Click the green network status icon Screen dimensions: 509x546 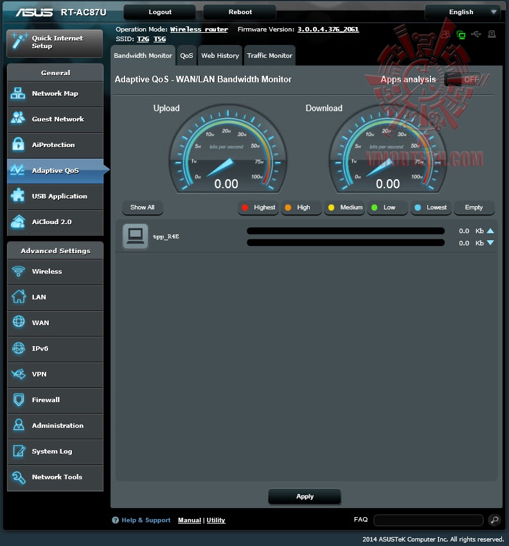[x=461, y=35]
